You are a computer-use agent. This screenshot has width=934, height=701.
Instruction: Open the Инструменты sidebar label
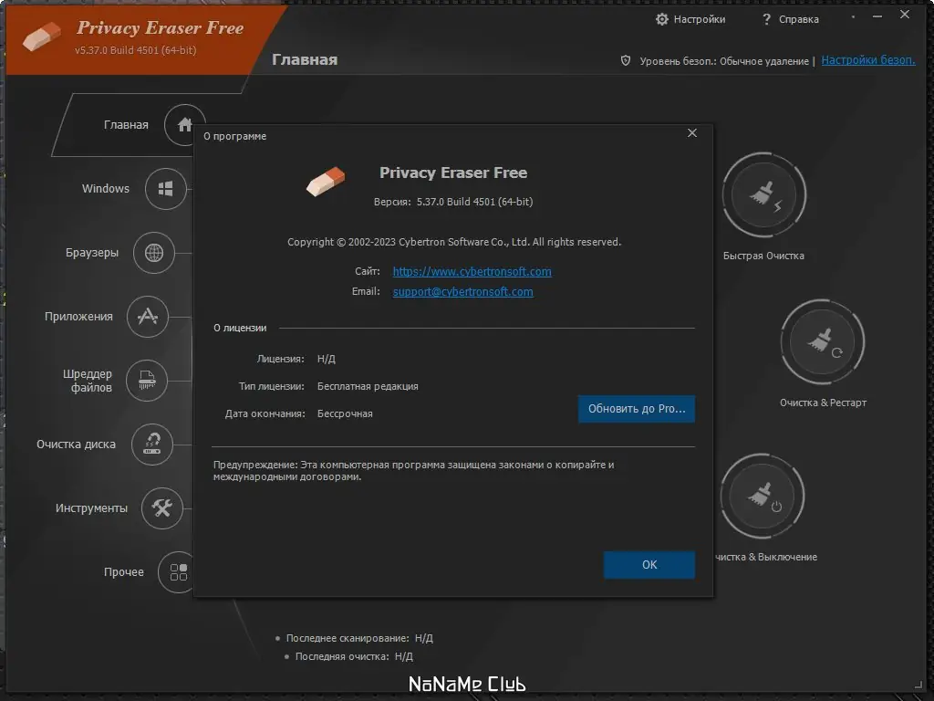pos(91,507)
